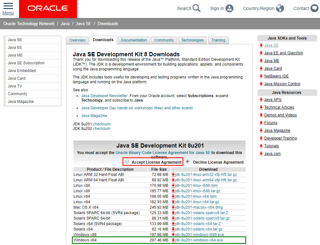Click red download icon for solaris-sparcv9.tar.Z
The image size is (320, 245).
point(173,213)
